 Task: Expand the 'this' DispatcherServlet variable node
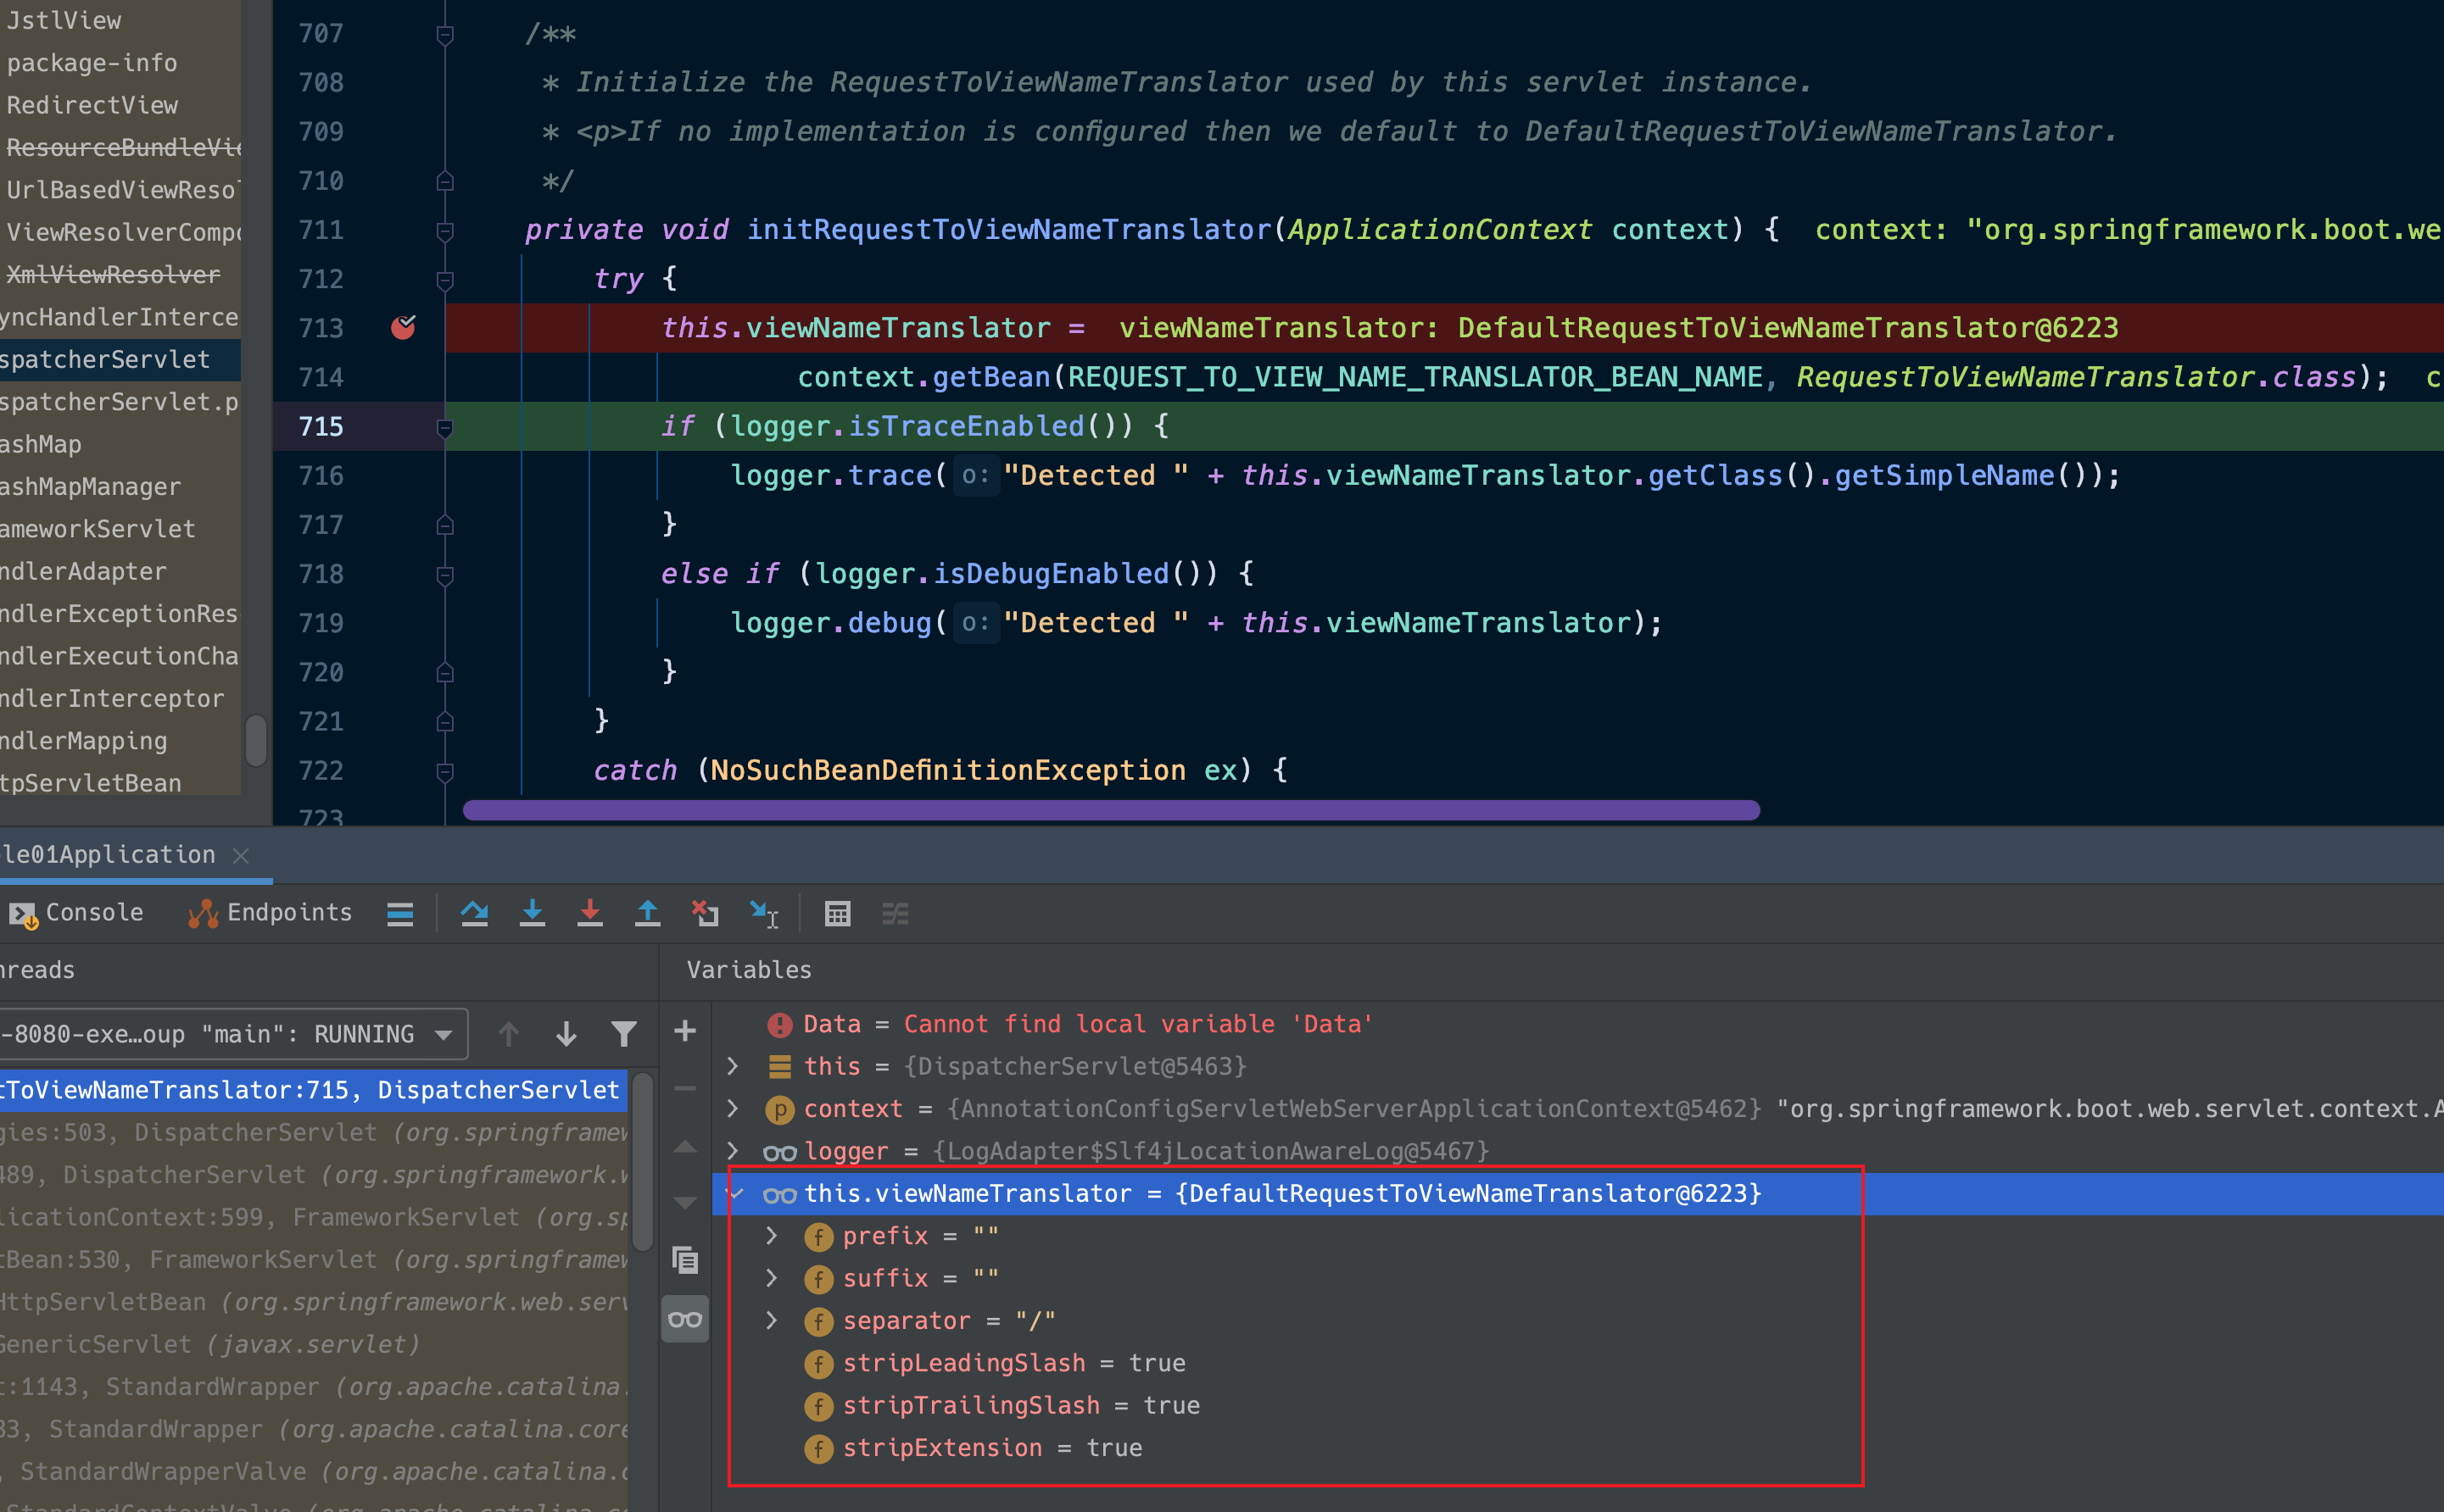click(x=734, y=1066)
